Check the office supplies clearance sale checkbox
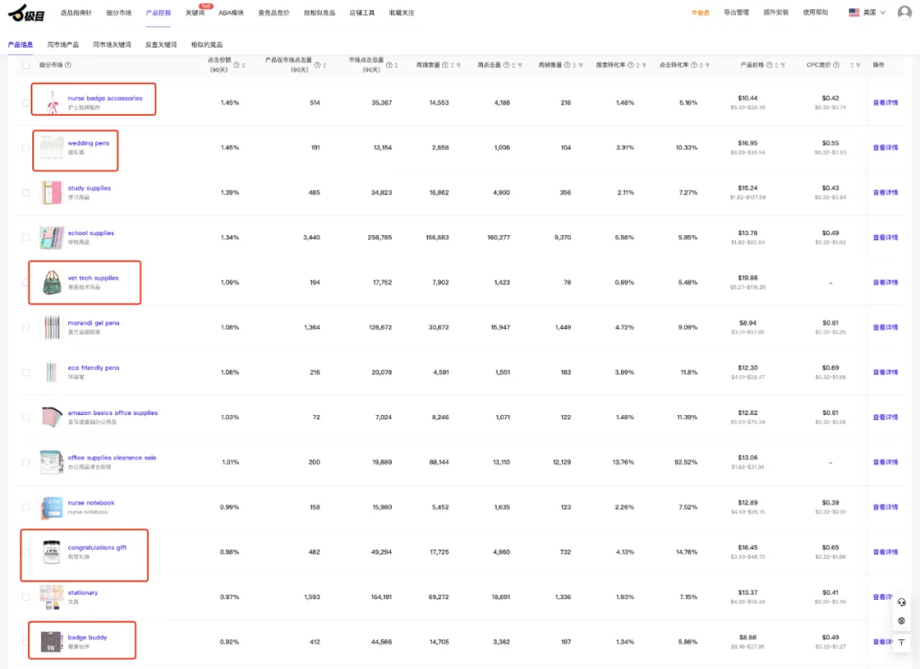Image resolution: width=920 pixels, height=669 pixels. [x=26, y=463]
